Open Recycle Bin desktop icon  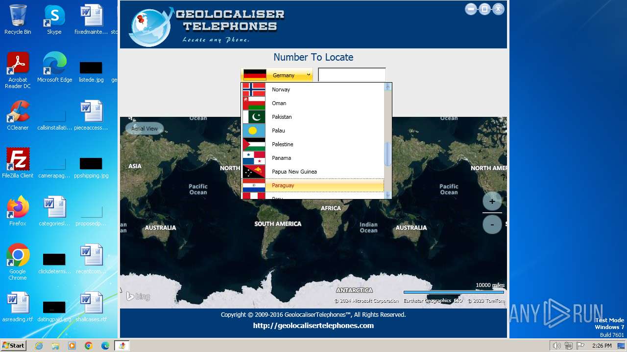[x=18, y=20]
